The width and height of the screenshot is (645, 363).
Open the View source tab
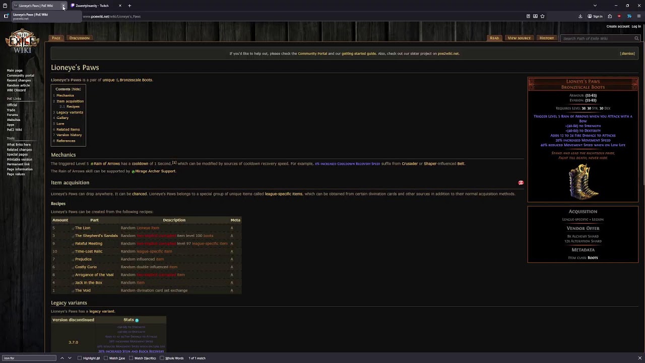click(x=519, y=38)
